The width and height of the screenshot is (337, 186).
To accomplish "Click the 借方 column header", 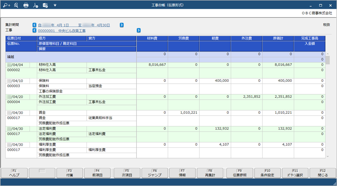I will (x=62, y=38).
